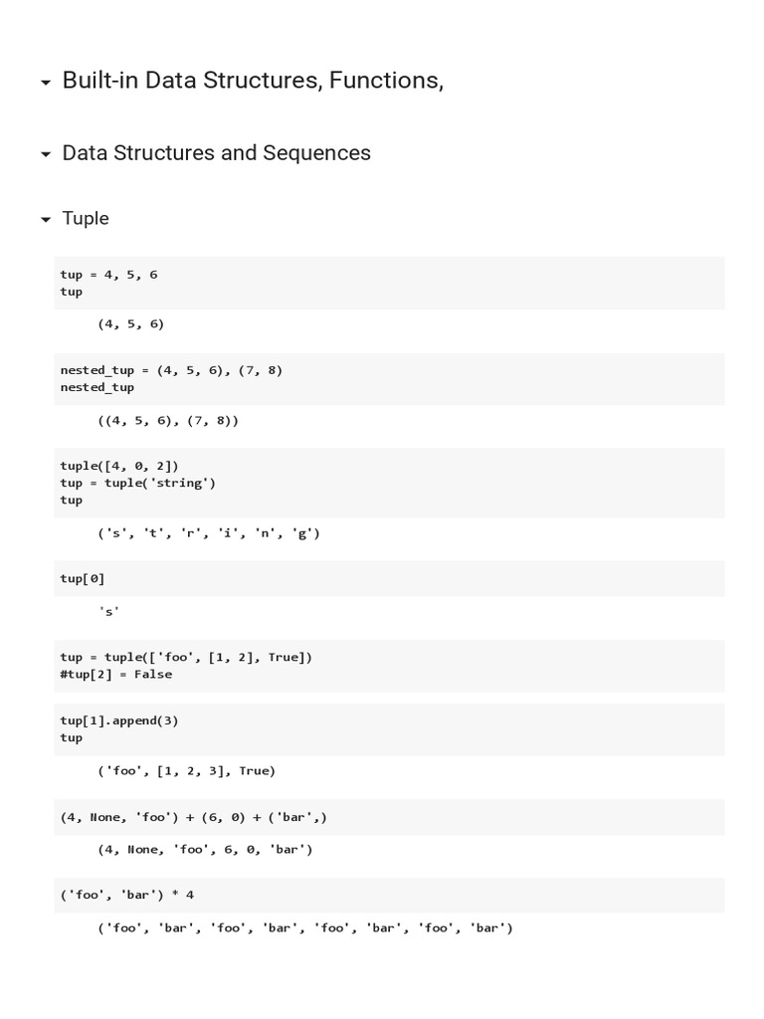Click the output (4, None, 'foo', 6, 0, 'bar')
The image size is (764, 1019).
(x=205, y=850)
